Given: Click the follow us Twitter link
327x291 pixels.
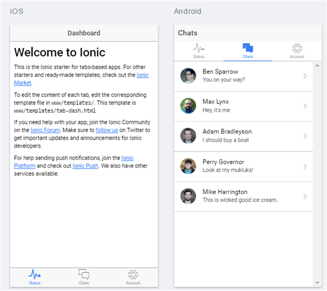Looking at the screenshot, I should point(107,130).
